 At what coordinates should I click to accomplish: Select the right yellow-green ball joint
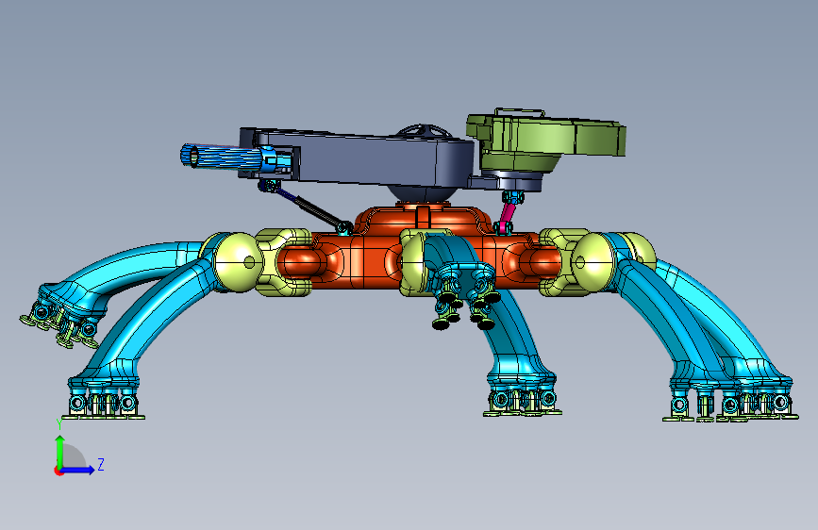pyautogui.click(x=593, y=262)
